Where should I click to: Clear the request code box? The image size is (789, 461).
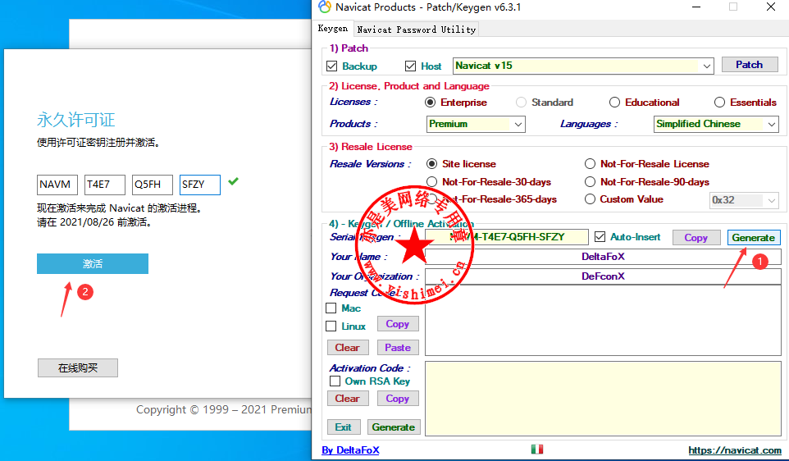(348, 347)
